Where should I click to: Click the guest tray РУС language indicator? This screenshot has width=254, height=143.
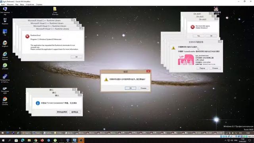(241, 133)
